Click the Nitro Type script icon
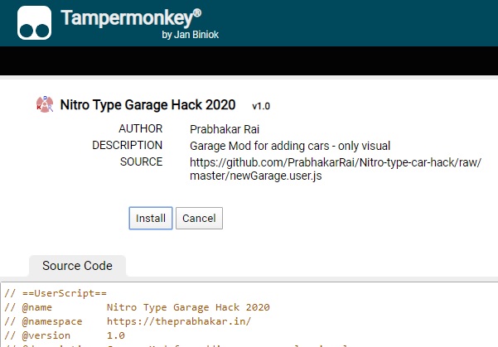This screenshot has width=498, height=347. [x=45, y=104]
